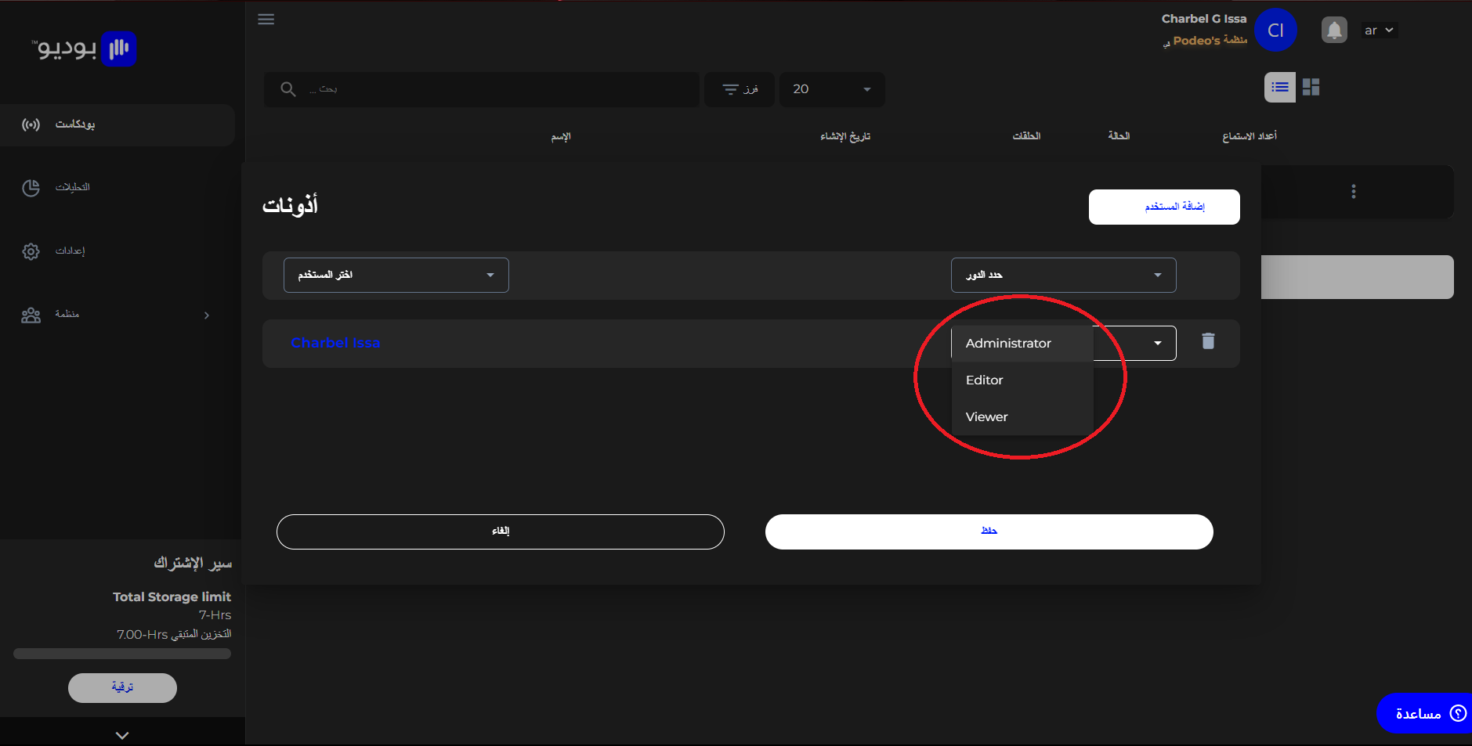Open the select role dropdown

tap(1064, 275)
